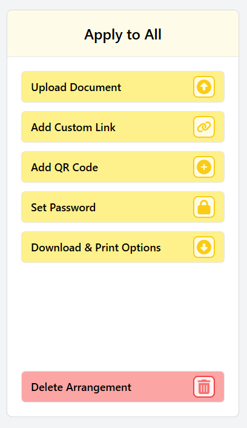Click the plus circle QR icon
Screen dimensions: 247x428
coord(204,167)
